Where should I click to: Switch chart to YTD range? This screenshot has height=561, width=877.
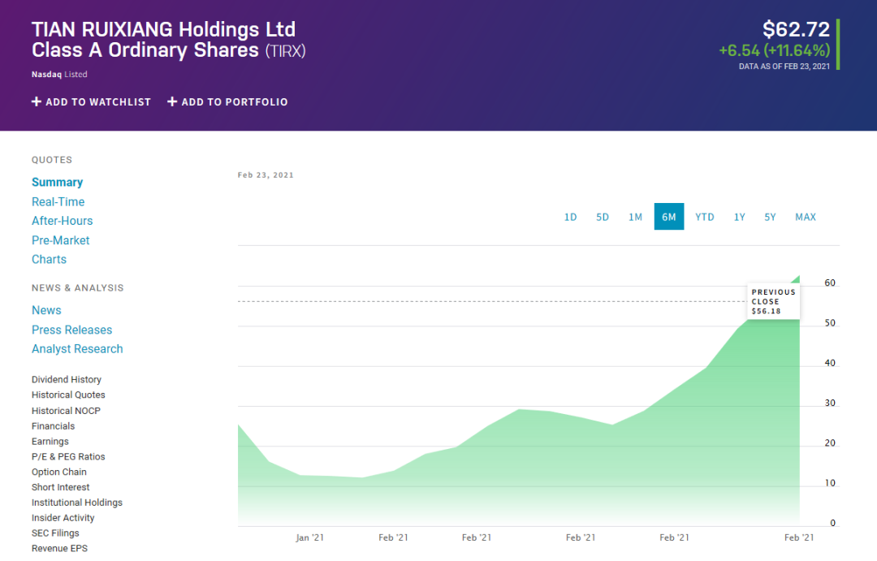coord(705,217)
